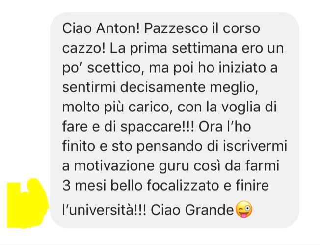The height and width of the screenshot is (245, 320).
Task: Select the word 'iniziato' in the message
Action: click(x=242, y=68)
